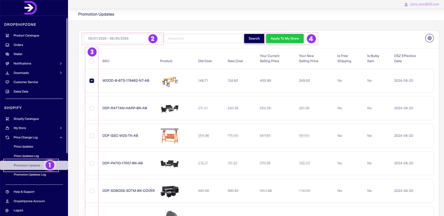The height and width of the screenshot is (216, 444).
Task: Open table settings gear icon
Action: click(430, 38)
